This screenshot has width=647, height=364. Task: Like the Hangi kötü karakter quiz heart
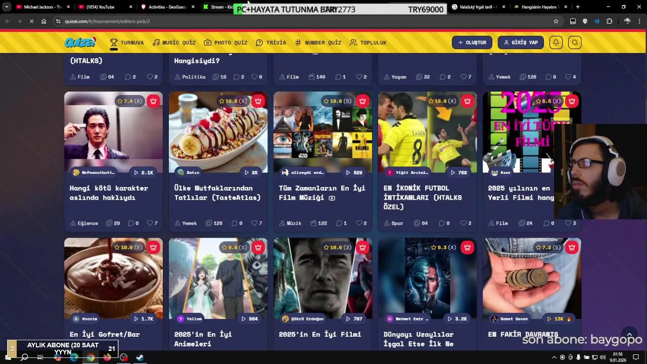152,223
